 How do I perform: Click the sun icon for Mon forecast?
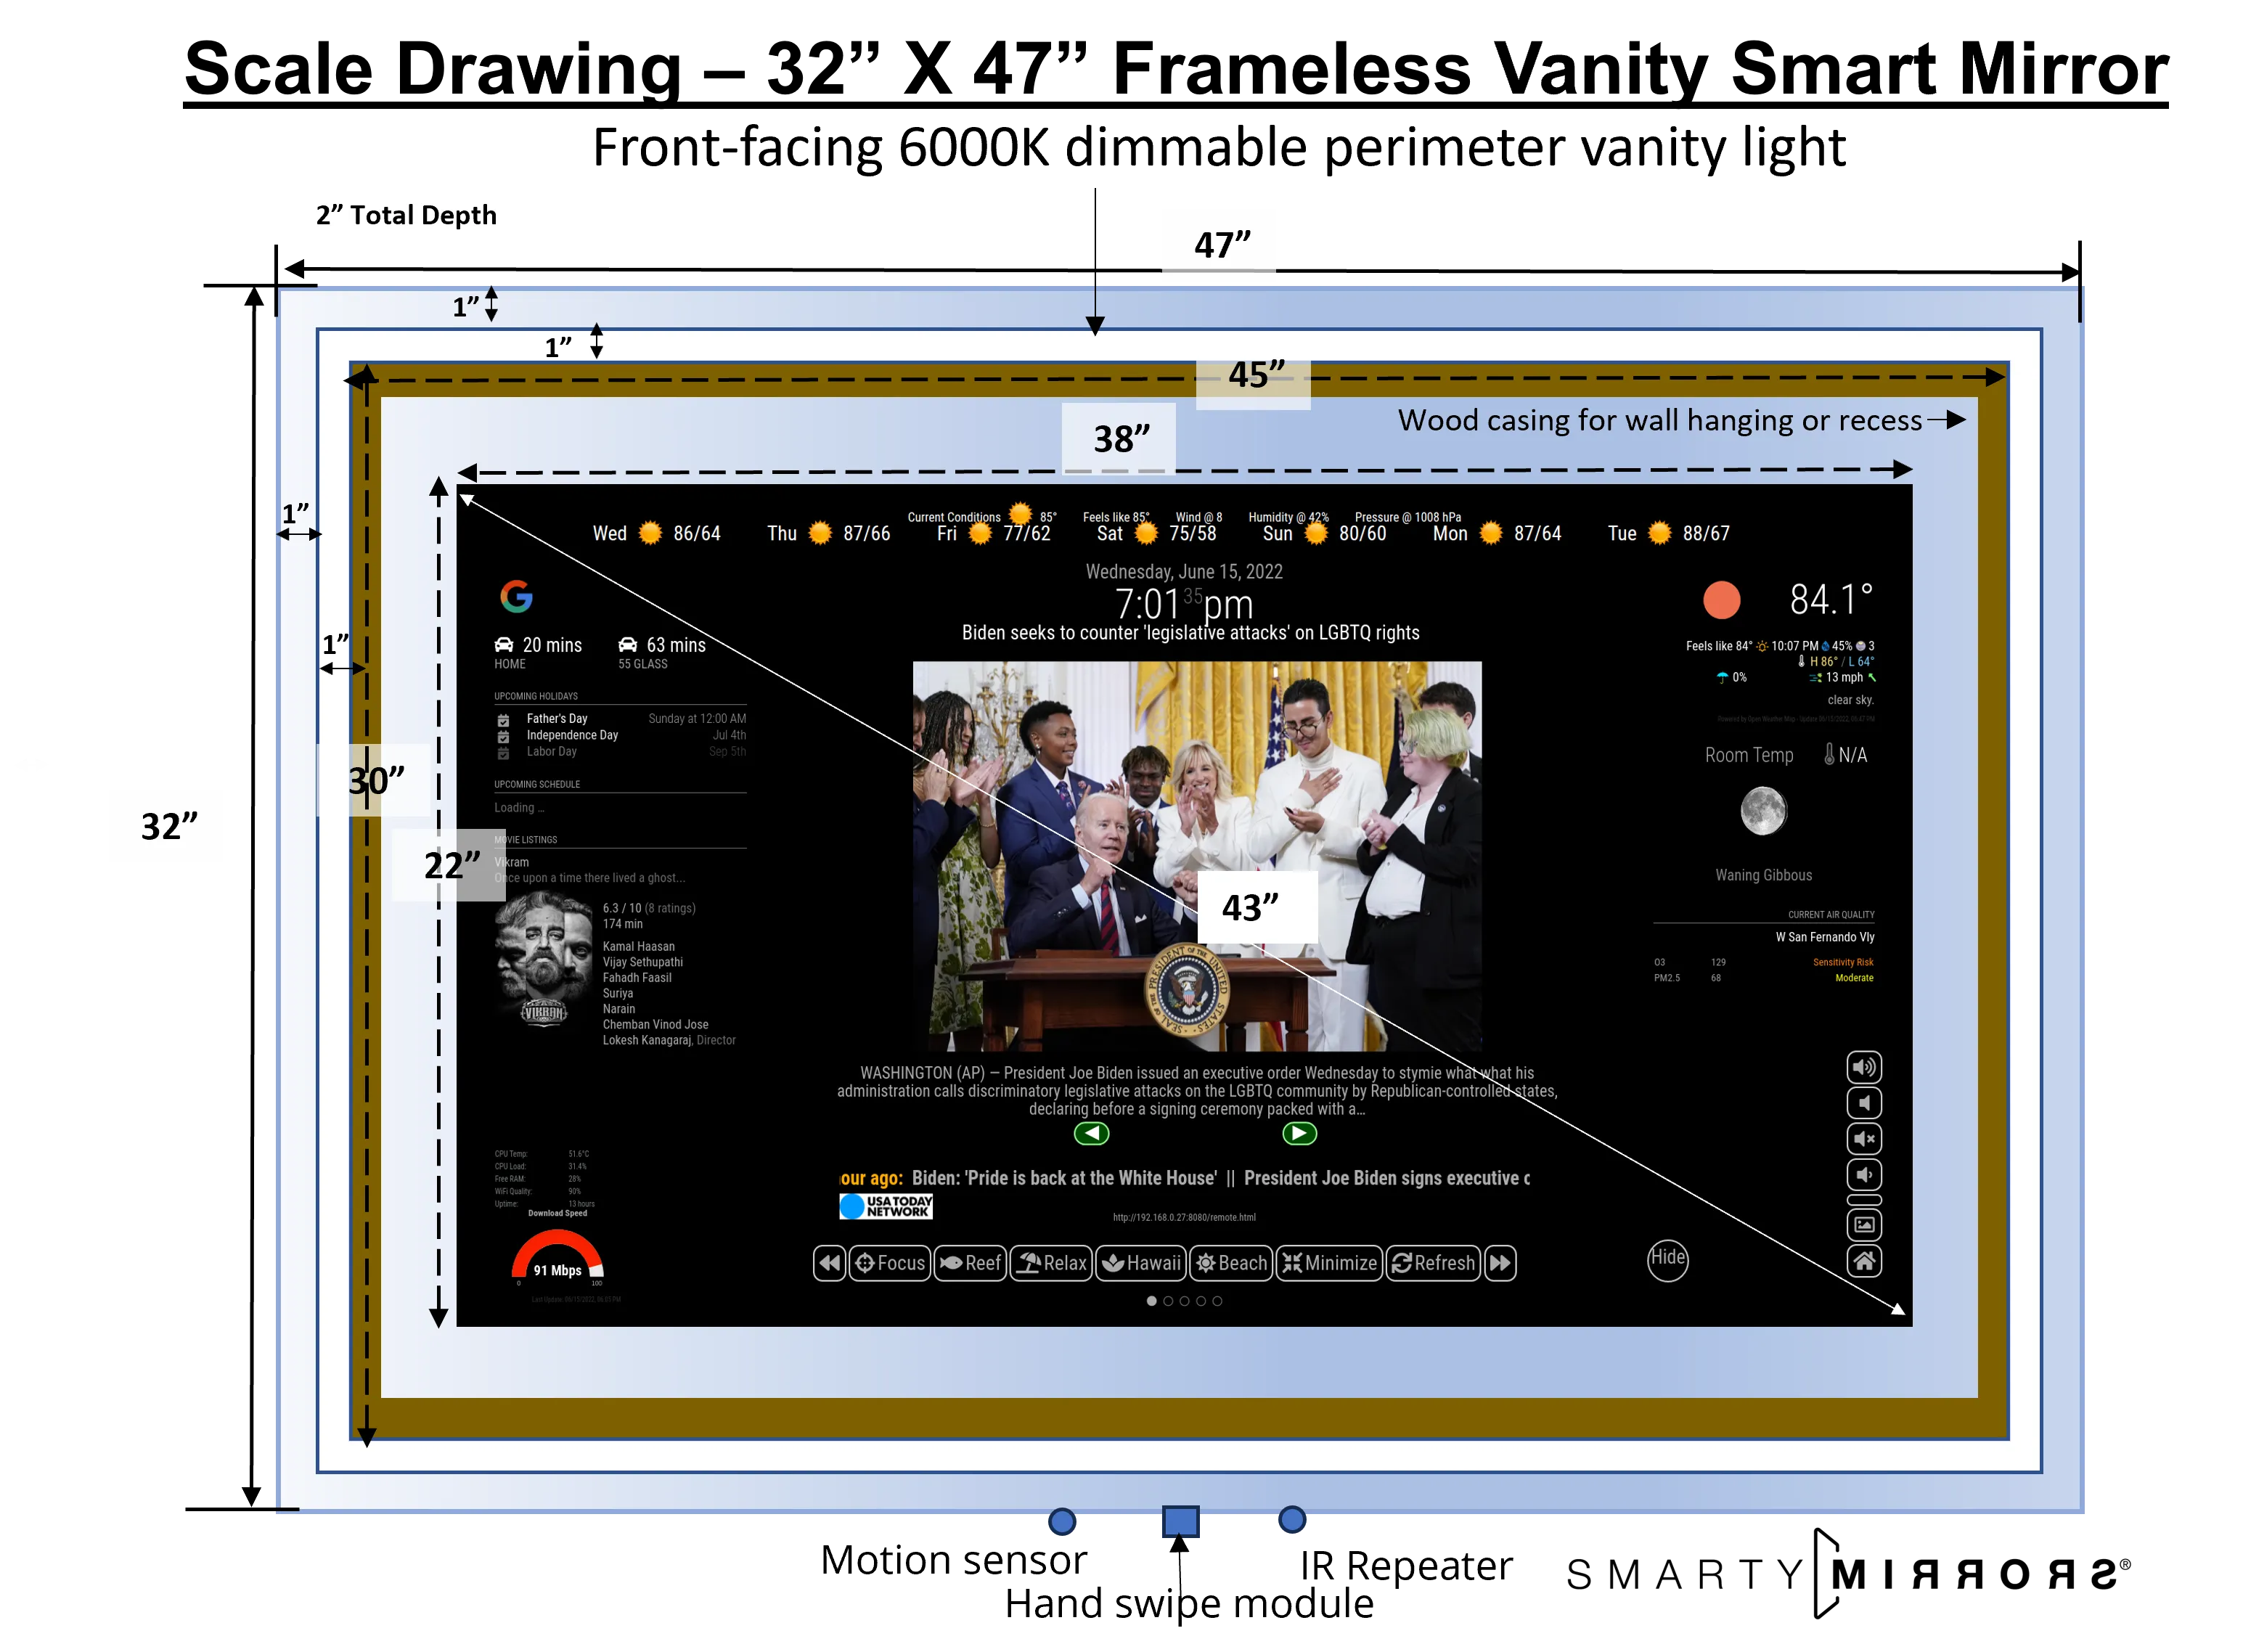pos(1491,533)
